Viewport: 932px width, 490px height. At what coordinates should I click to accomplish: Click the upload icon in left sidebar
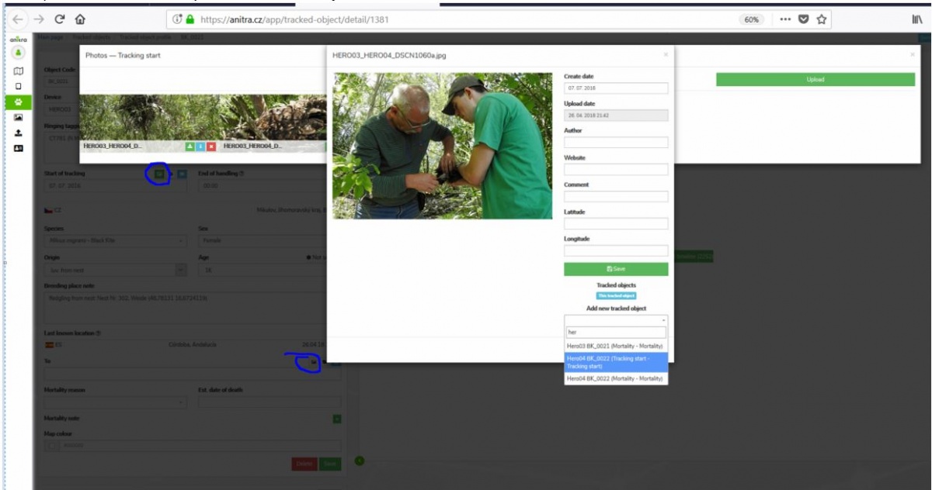pyautogui.click(x=18, y=133)
